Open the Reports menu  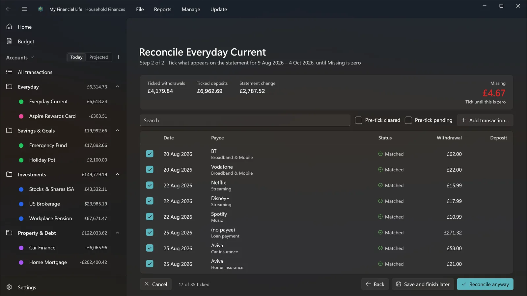[x=163, y=9]
